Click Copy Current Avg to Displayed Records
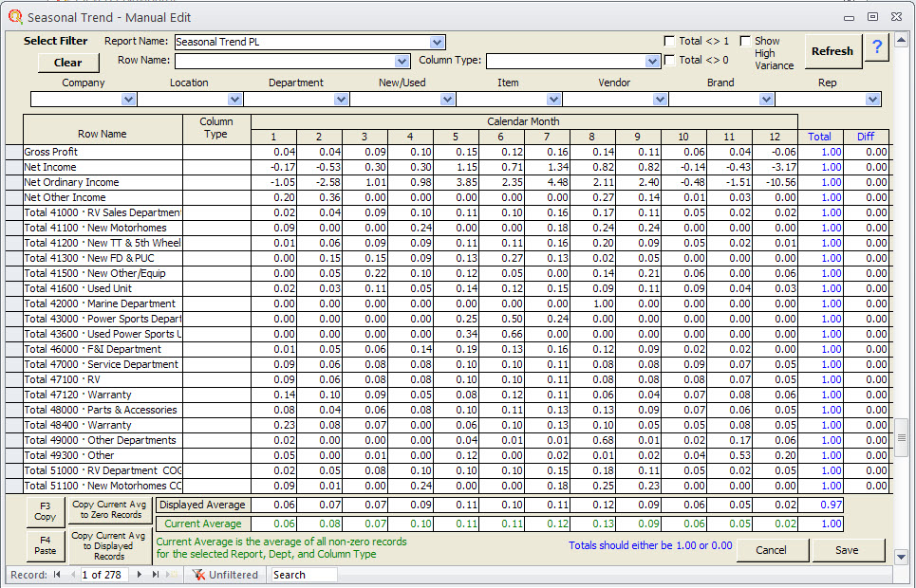Viewport: 916px width, 588px height. [109, 546]
